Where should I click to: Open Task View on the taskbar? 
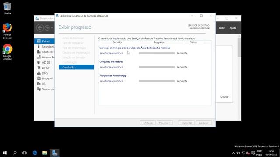coord(24,153)
